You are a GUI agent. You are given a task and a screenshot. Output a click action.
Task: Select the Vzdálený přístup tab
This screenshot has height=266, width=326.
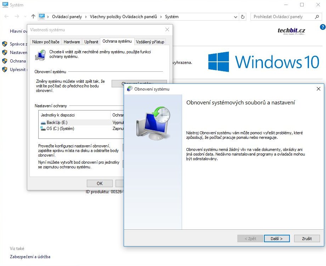pos(150,42)
